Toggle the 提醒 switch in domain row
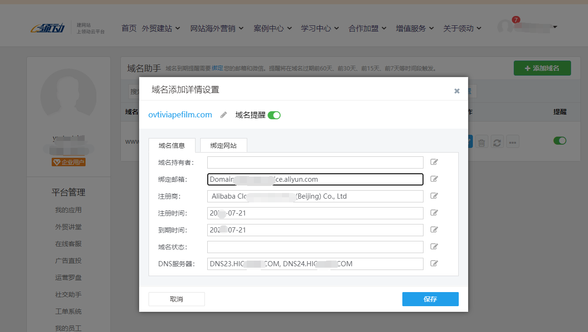 (560, 140)
